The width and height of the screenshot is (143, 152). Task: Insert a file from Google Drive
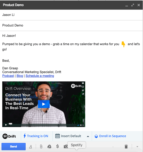click(49, 146)
